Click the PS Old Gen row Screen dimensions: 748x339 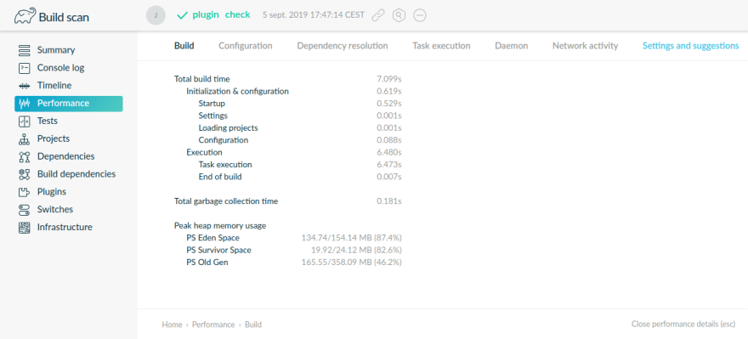pos(294,263)
